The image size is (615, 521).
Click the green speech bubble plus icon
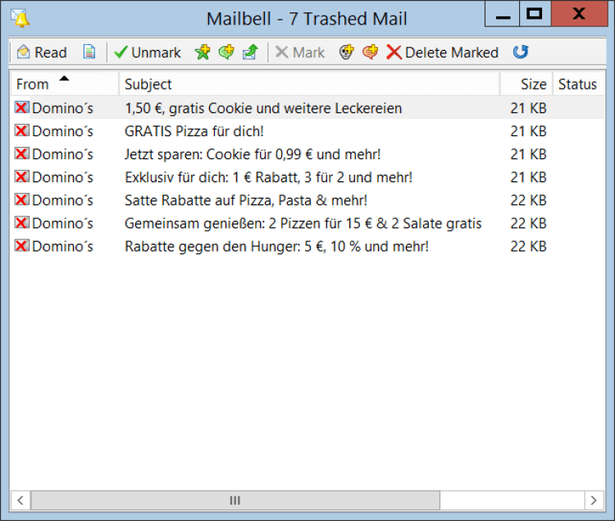(226, 52)
